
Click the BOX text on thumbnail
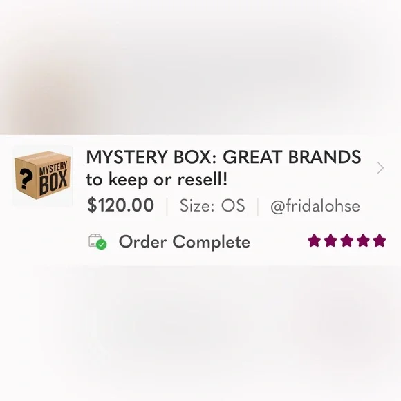(x=53, y=183)
